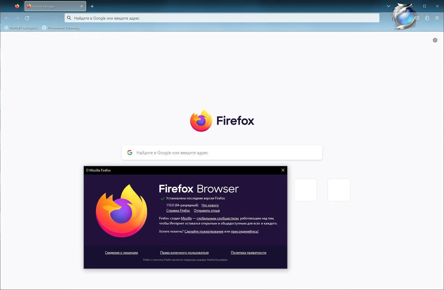The image size is (444, 290).
Task: Close the Новая вкладка tab
Action: [x=82, y=6]
